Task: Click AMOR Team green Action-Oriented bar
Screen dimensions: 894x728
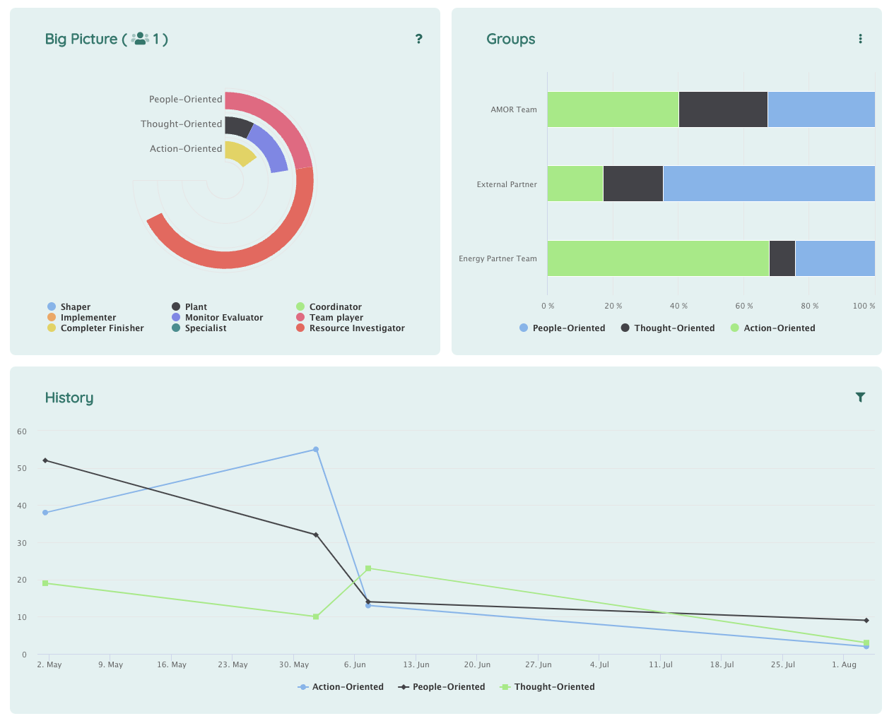Action: pyautogui.click(x=613, y=109)
